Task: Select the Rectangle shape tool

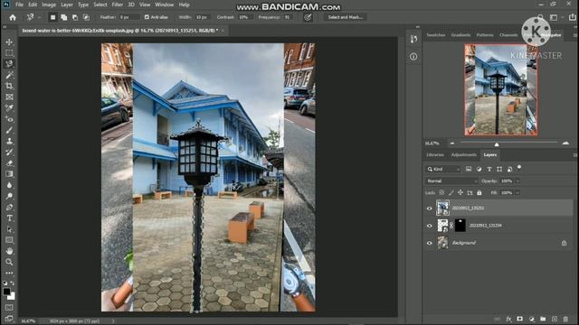Action: tap(9, 240)
